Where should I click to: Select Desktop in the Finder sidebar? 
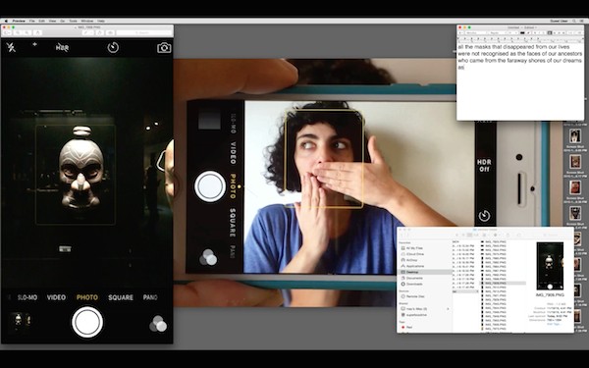pyautogui.click(x=412, y=272)
